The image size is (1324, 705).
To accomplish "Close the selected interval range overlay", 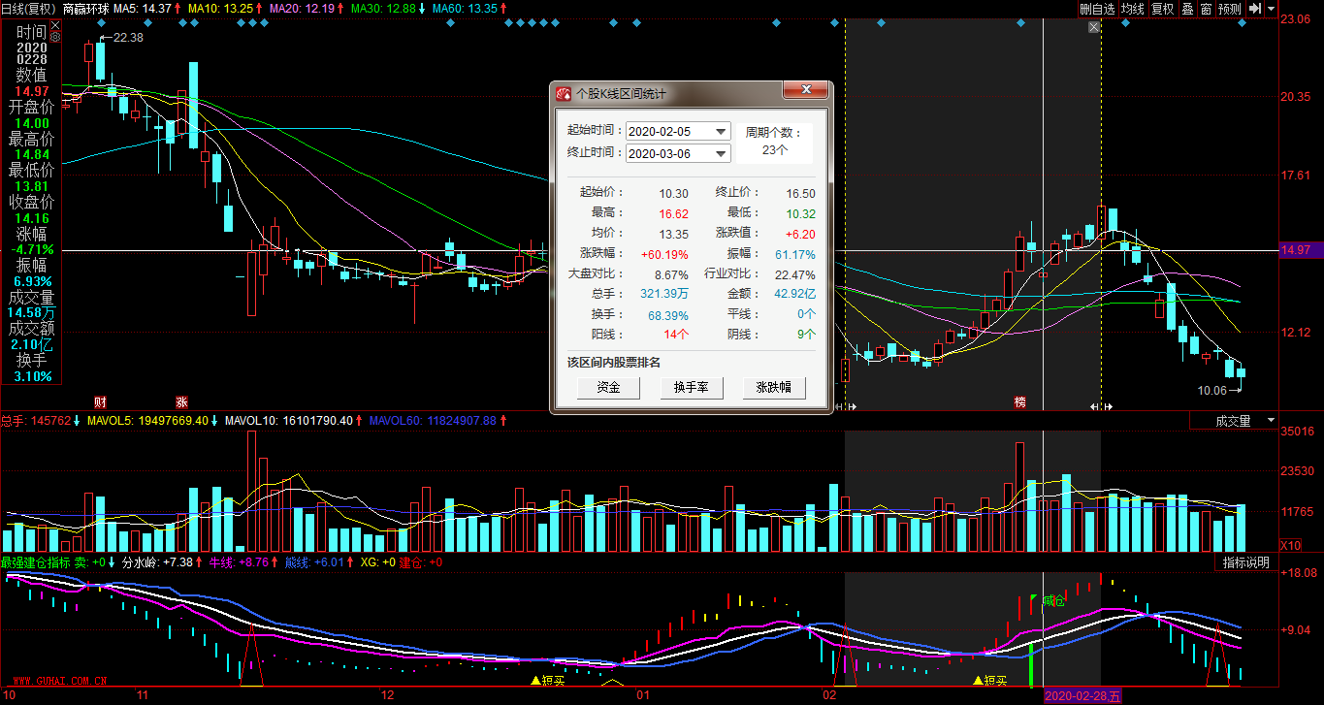I will click(1094, 27).
